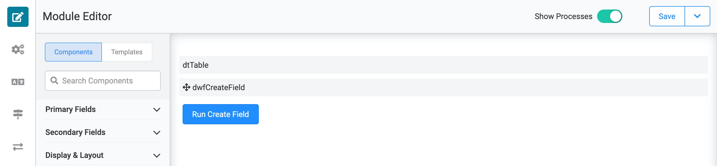Toggle the Show Processes switch

tap(609, 16)
